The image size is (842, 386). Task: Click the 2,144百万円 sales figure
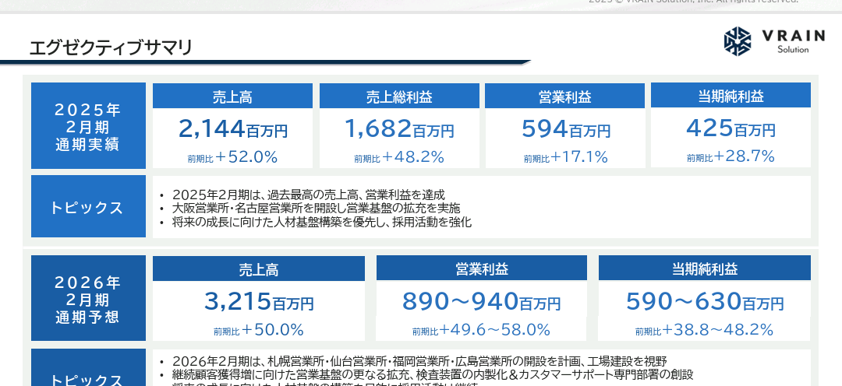[232, 128]
